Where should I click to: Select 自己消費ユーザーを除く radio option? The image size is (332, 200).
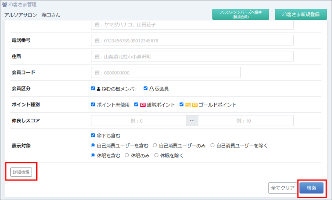(212, 145)
